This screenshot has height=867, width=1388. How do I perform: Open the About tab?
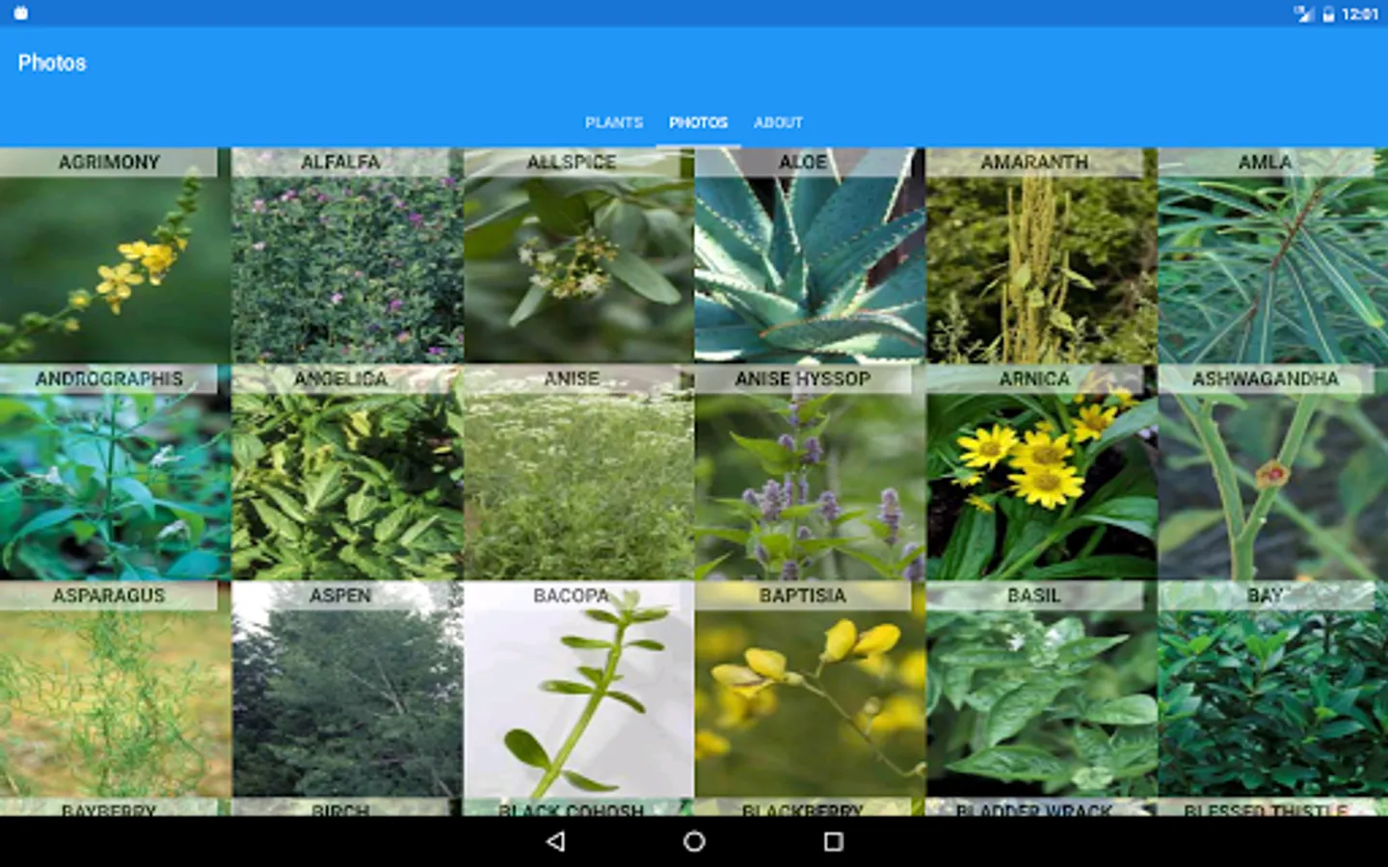pyautogui.click(x=779, y=122)
